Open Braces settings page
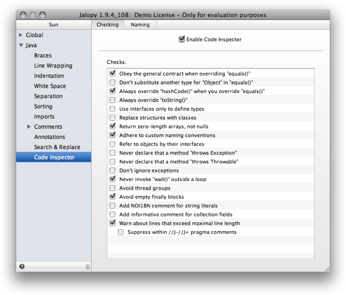346x295 pixels. pos(43,56)
